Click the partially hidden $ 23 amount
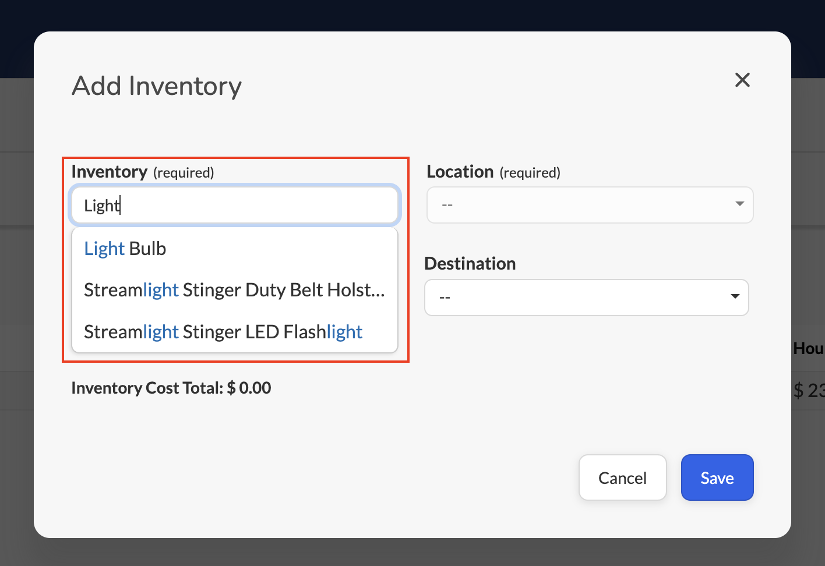The height and width of the screenshot is (566, 825). [809, 390]
